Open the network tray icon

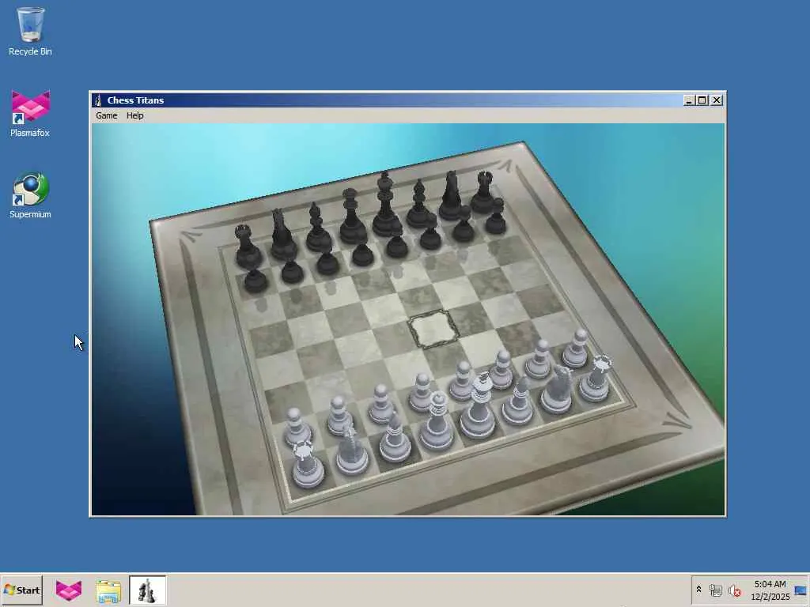pos(715,590)
